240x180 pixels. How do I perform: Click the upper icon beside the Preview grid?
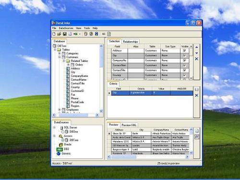click(197, 131)
